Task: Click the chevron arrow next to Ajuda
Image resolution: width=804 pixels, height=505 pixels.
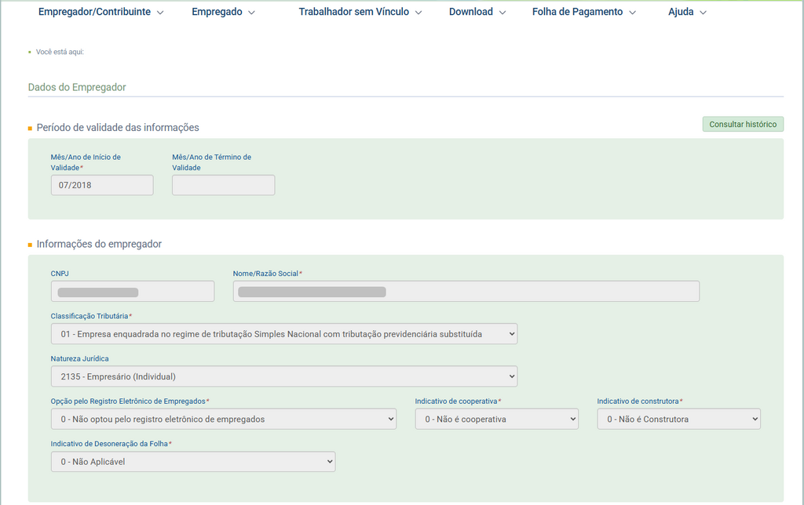Action: tap(703, 13)
